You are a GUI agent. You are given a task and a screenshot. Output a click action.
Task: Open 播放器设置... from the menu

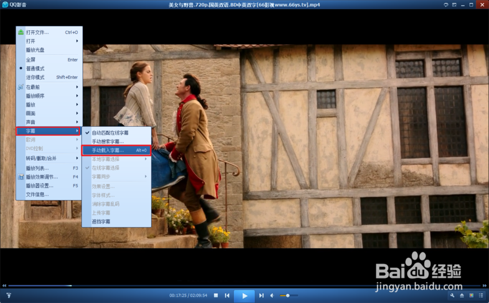coord(49,186)
